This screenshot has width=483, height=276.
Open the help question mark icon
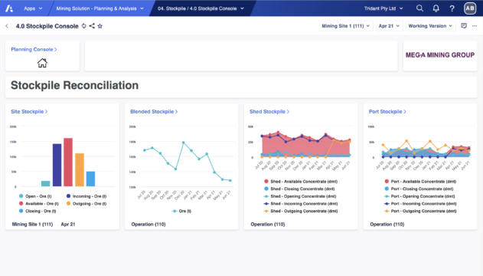coord(452,8)
